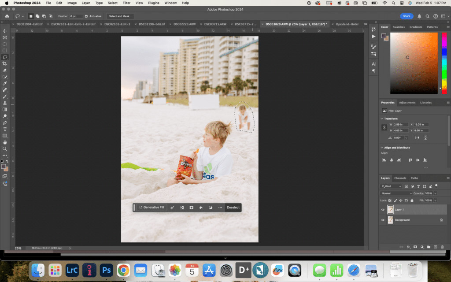The width and height of the screenshot is (451, 282).
Task: Click Subtract from selection mode icon
Action: [x=44, y=16]
